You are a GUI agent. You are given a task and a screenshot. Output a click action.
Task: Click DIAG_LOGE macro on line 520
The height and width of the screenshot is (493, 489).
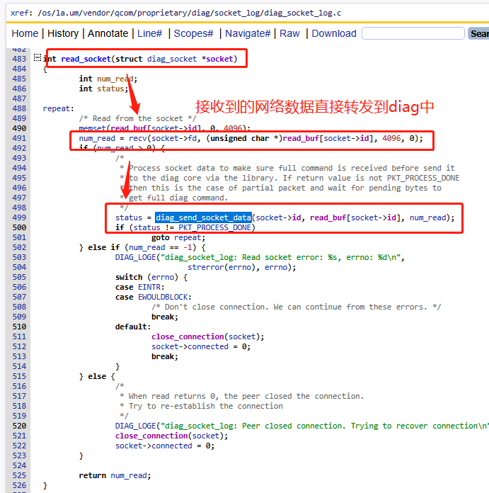pos(135,426)
